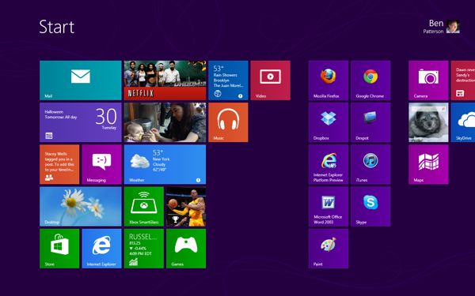
Task: Click Ben Patterson's user account picture
Action: coord(453,27)
